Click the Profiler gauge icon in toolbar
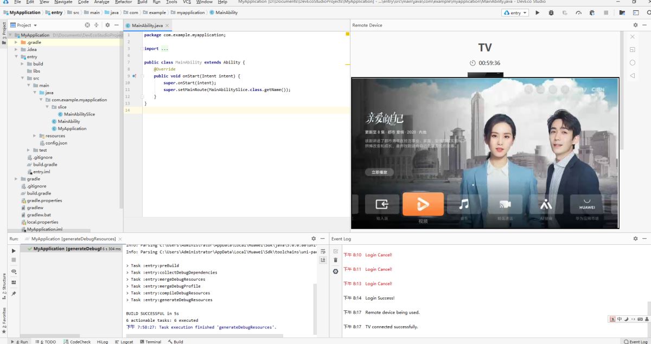 [578, 12]
